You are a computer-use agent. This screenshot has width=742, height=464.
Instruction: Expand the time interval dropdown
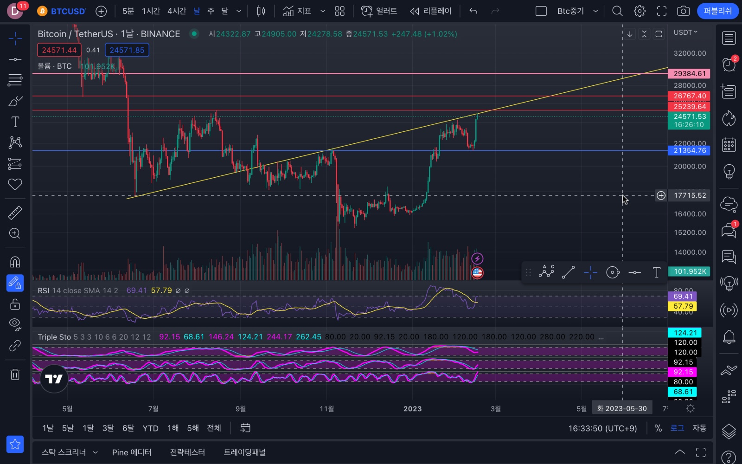[x=239, y=11]
